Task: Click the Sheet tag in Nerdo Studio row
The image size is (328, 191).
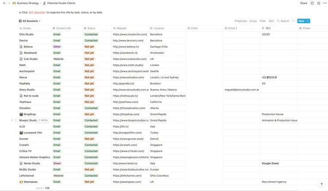Action: click(57, 164)
